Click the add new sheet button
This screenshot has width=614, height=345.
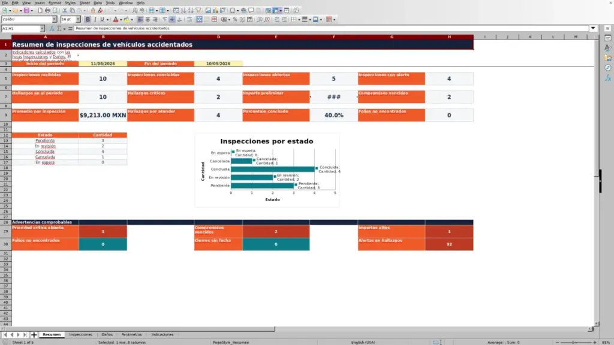34,334
